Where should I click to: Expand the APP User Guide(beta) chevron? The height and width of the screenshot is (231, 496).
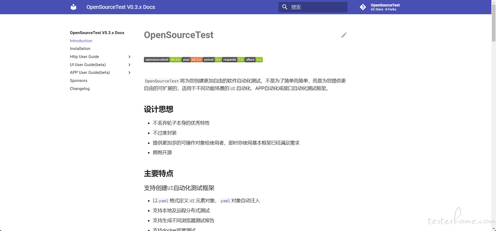tap(129, 73)
